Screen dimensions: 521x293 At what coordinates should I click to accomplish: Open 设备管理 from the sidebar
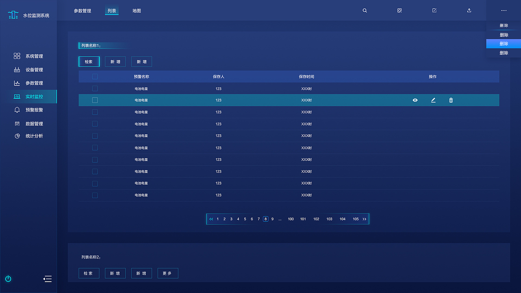click(28, 70)
